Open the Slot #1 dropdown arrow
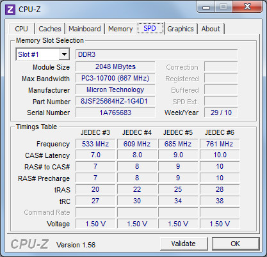Viewport: 267px width, 257px height. coord(64,54)
